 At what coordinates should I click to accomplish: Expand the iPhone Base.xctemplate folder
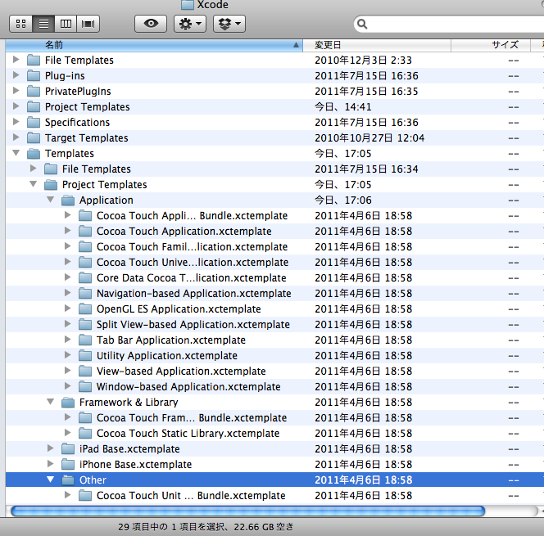(x=50, y=464)
